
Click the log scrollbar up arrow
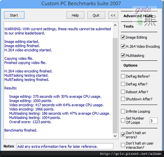click(x=115, y=25)
